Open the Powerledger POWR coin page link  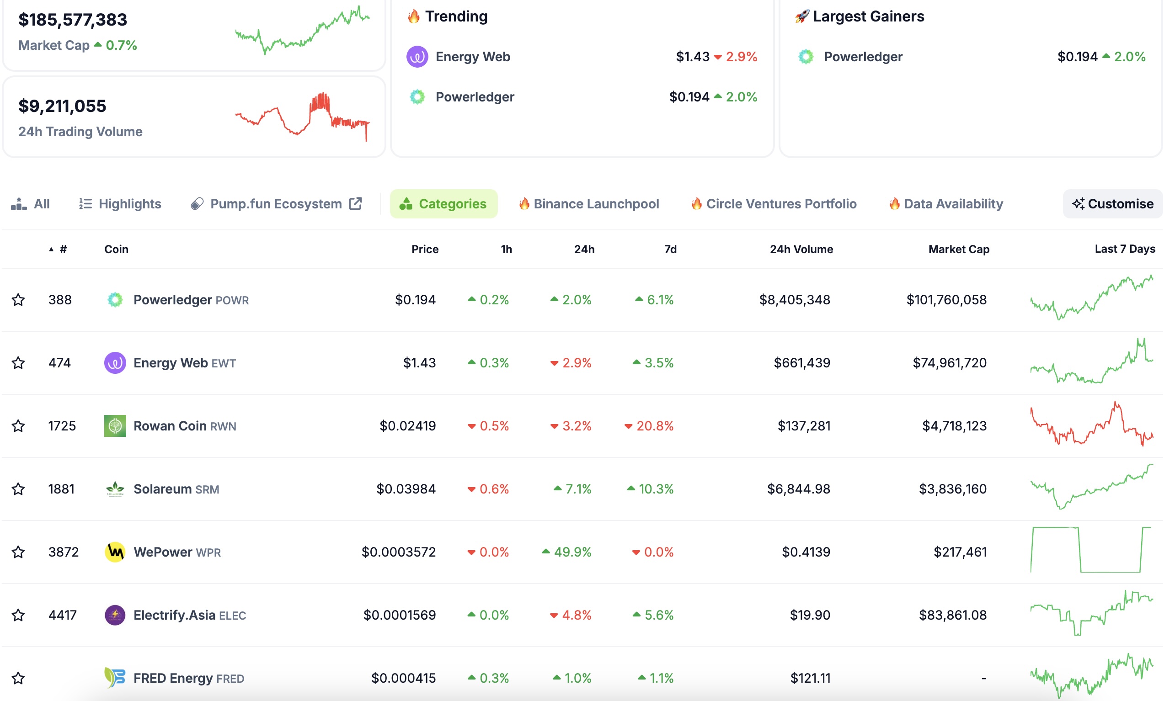click(x=191, y=299)
